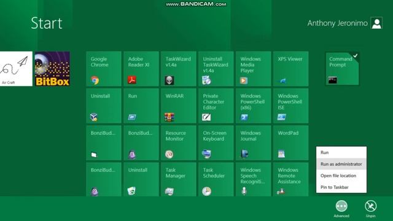Image resolution: width=393 pixels, height=221 pixels.
Task: Open the BonziBuddy tile with a folder icon
Action: 104,143
